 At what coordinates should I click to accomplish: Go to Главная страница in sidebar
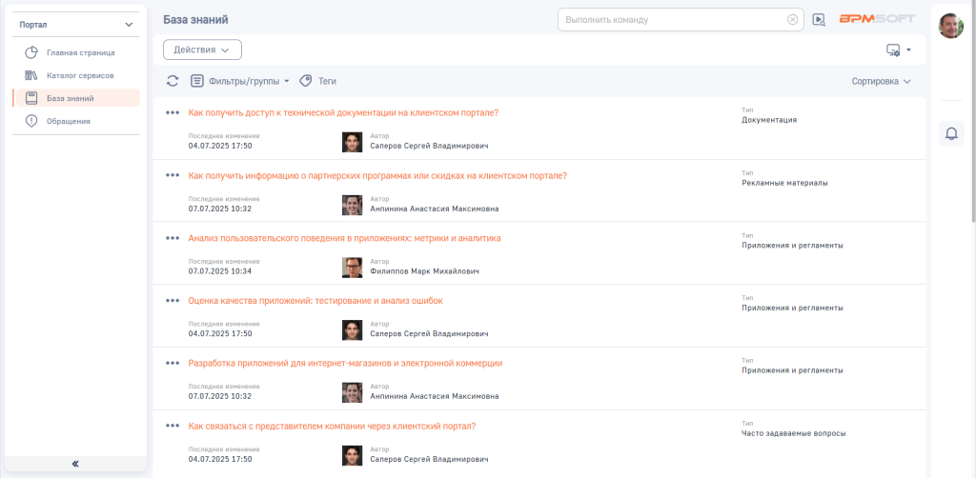80,52
